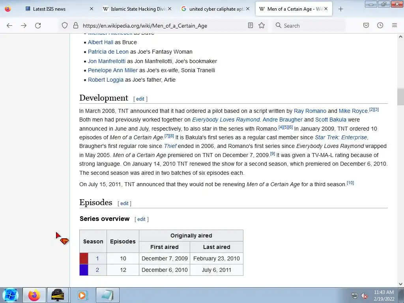Image resolution: width=404 pixels, height=303 pixels.
Task: Bookmark this page with the star
Action: pos(262,25)
